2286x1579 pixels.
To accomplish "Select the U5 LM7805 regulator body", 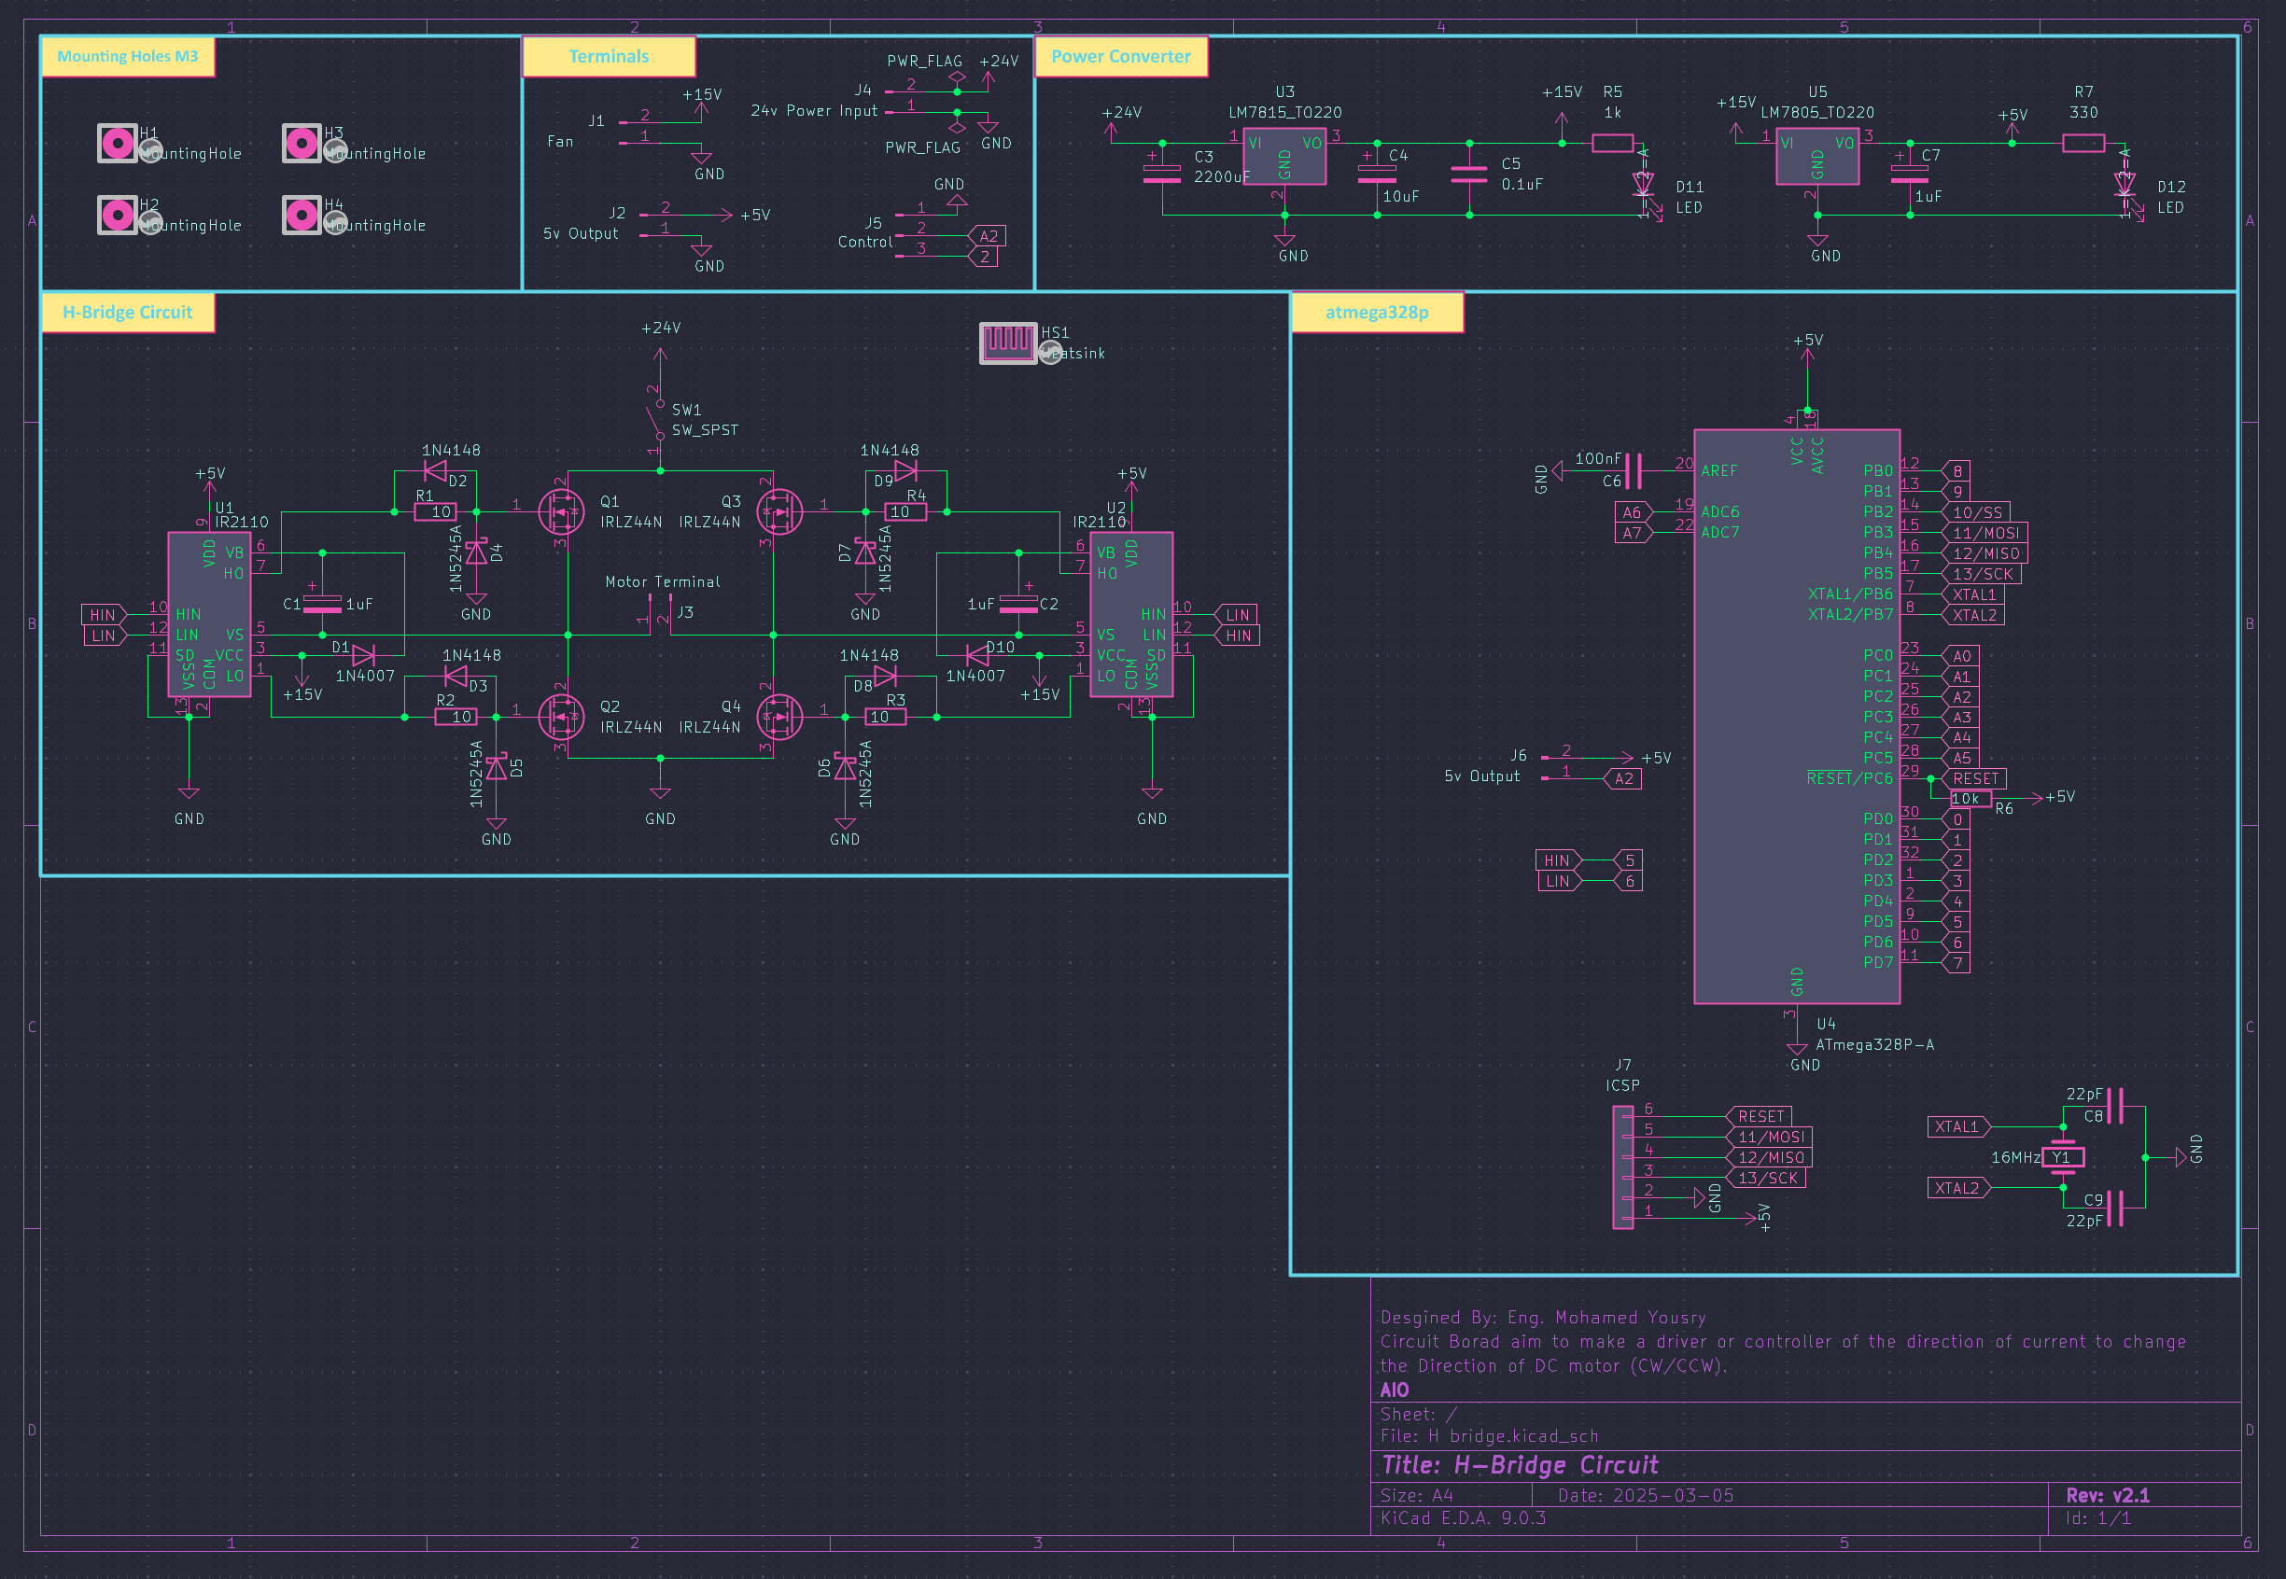I will pos(1816,157).
